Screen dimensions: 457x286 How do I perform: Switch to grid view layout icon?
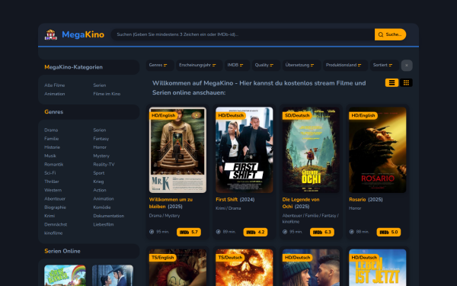[406, 83]
